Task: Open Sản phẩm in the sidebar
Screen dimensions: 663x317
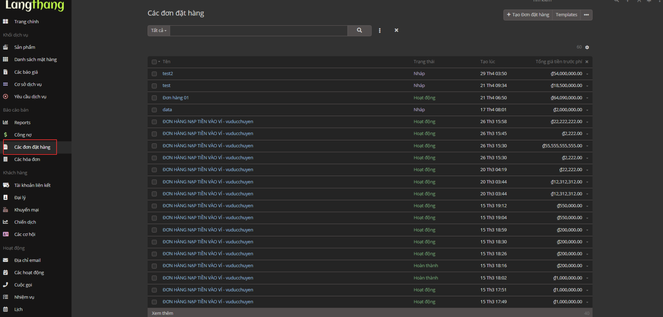Action: [25, 47]
